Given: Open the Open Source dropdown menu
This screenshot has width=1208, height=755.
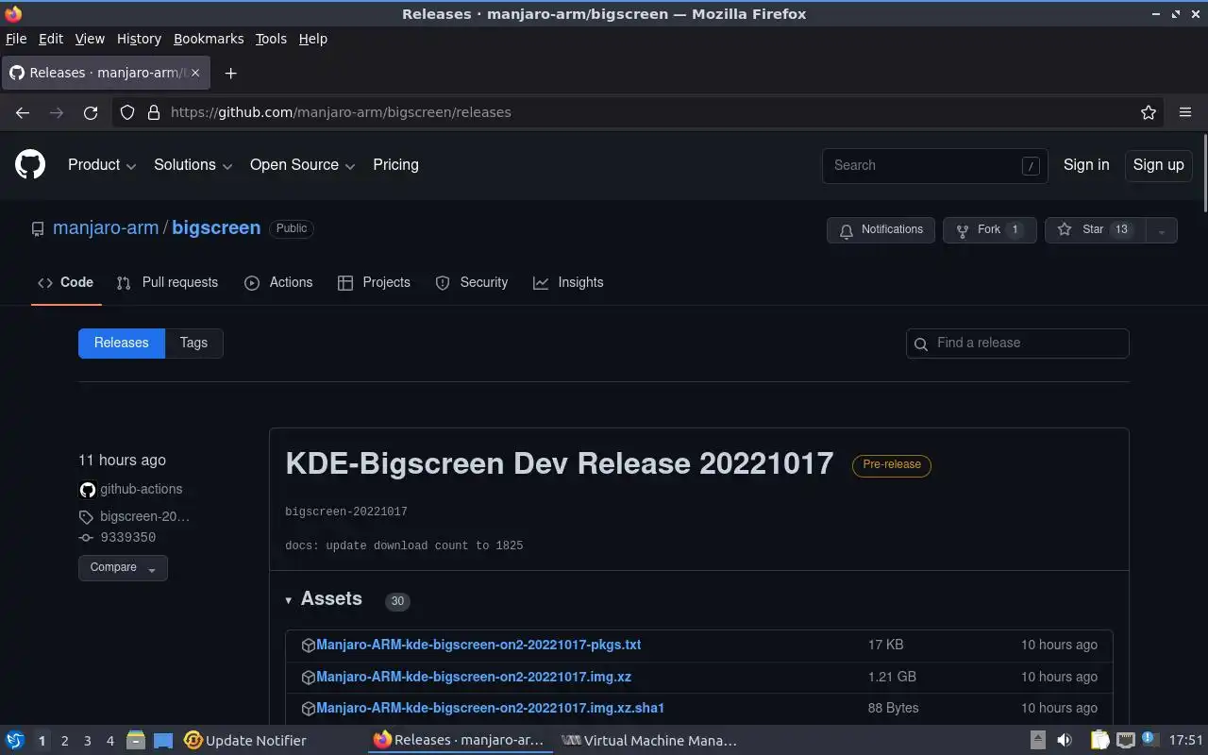Looking at the screenshot, I should [x=302, y=165].
